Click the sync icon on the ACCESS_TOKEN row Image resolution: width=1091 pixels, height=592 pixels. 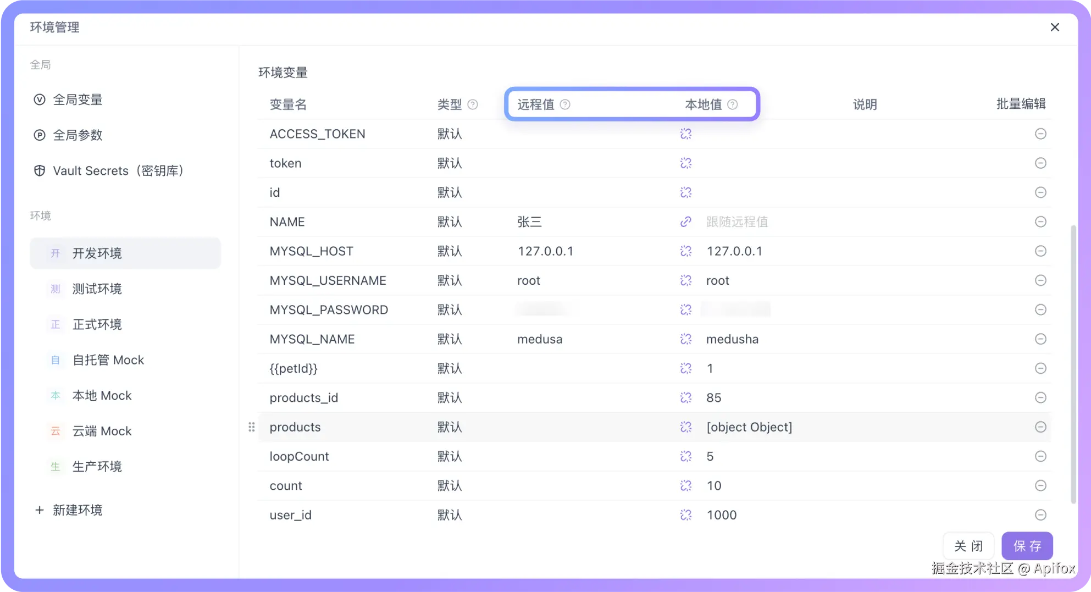(685, 134)
